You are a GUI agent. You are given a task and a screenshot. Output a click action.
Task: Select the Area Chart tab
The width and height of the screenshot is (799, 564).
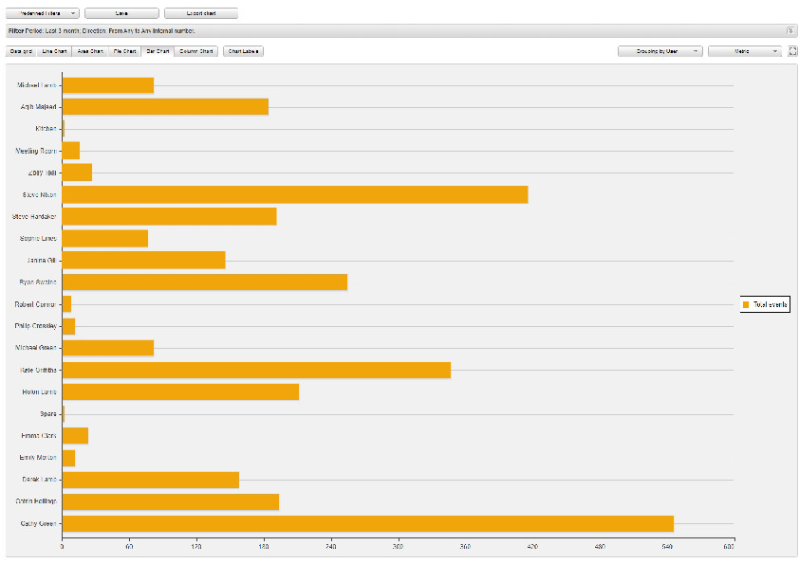[x=89, y=51]
